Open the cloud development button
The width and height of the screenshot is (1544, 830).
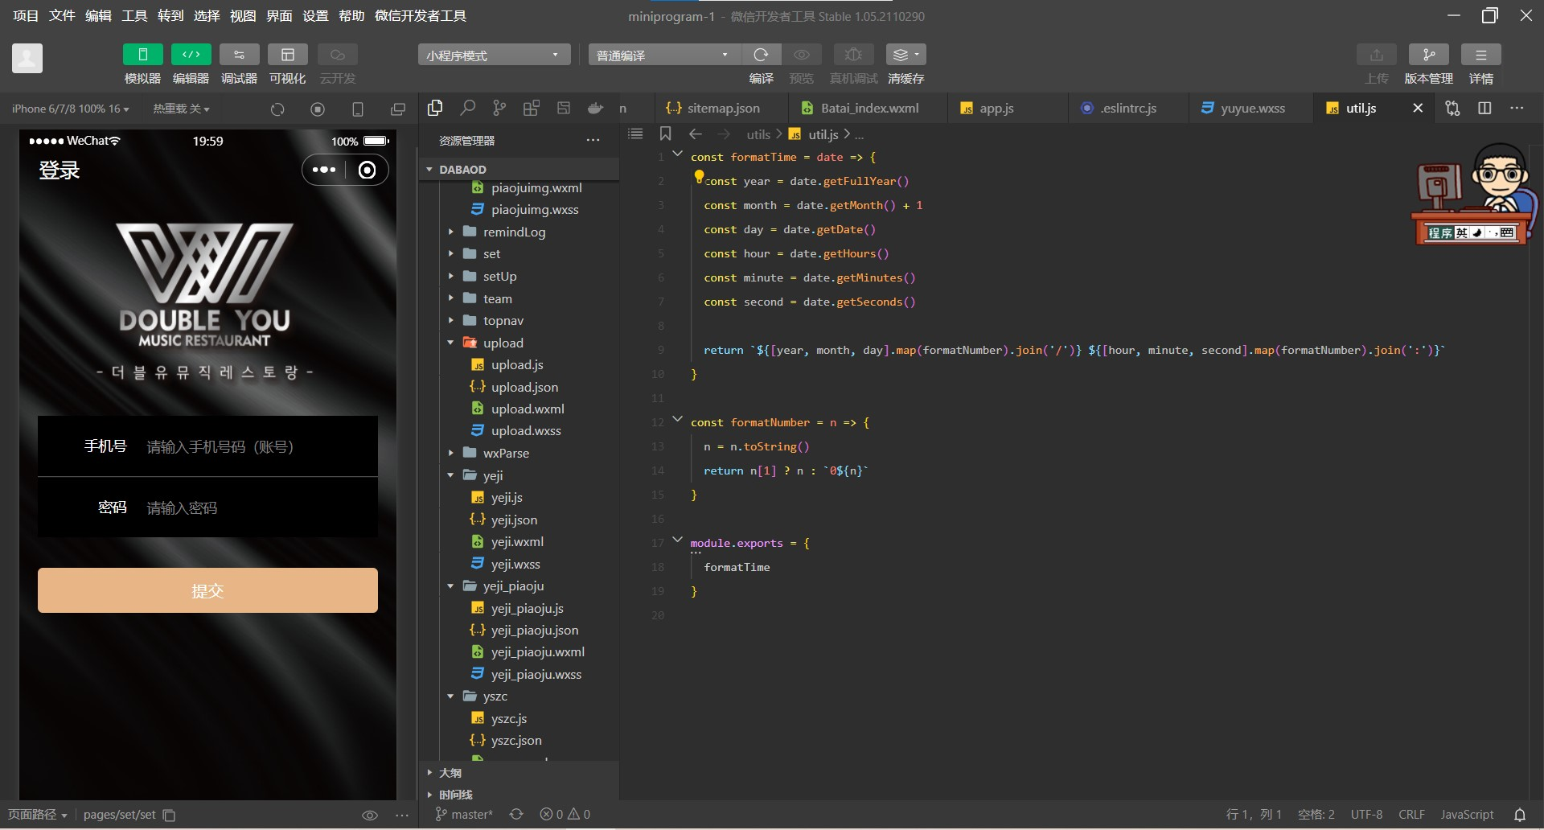tap(337, 55)
